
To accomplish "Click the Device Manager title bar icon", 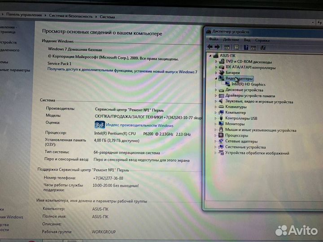I will 209,31.
